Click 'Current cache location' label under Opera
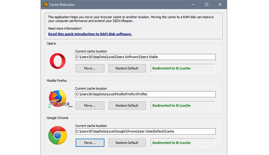The height and width of the screenshot is (155, 269). pos(91,51)
